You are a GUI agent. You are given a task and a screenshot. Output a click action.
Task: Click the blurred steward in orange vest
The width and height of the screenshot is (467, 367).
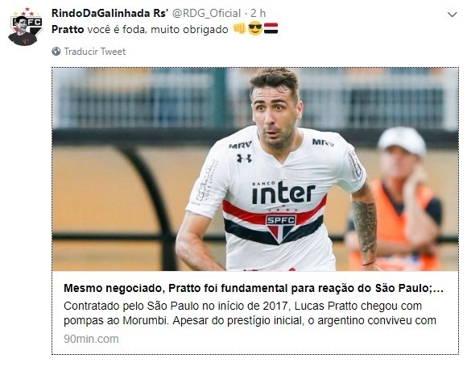398,198
